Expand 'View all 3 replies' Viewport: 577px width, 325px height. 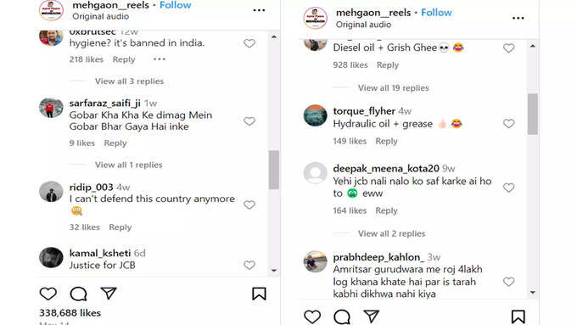pyautogui.click(x=129, y=81)
